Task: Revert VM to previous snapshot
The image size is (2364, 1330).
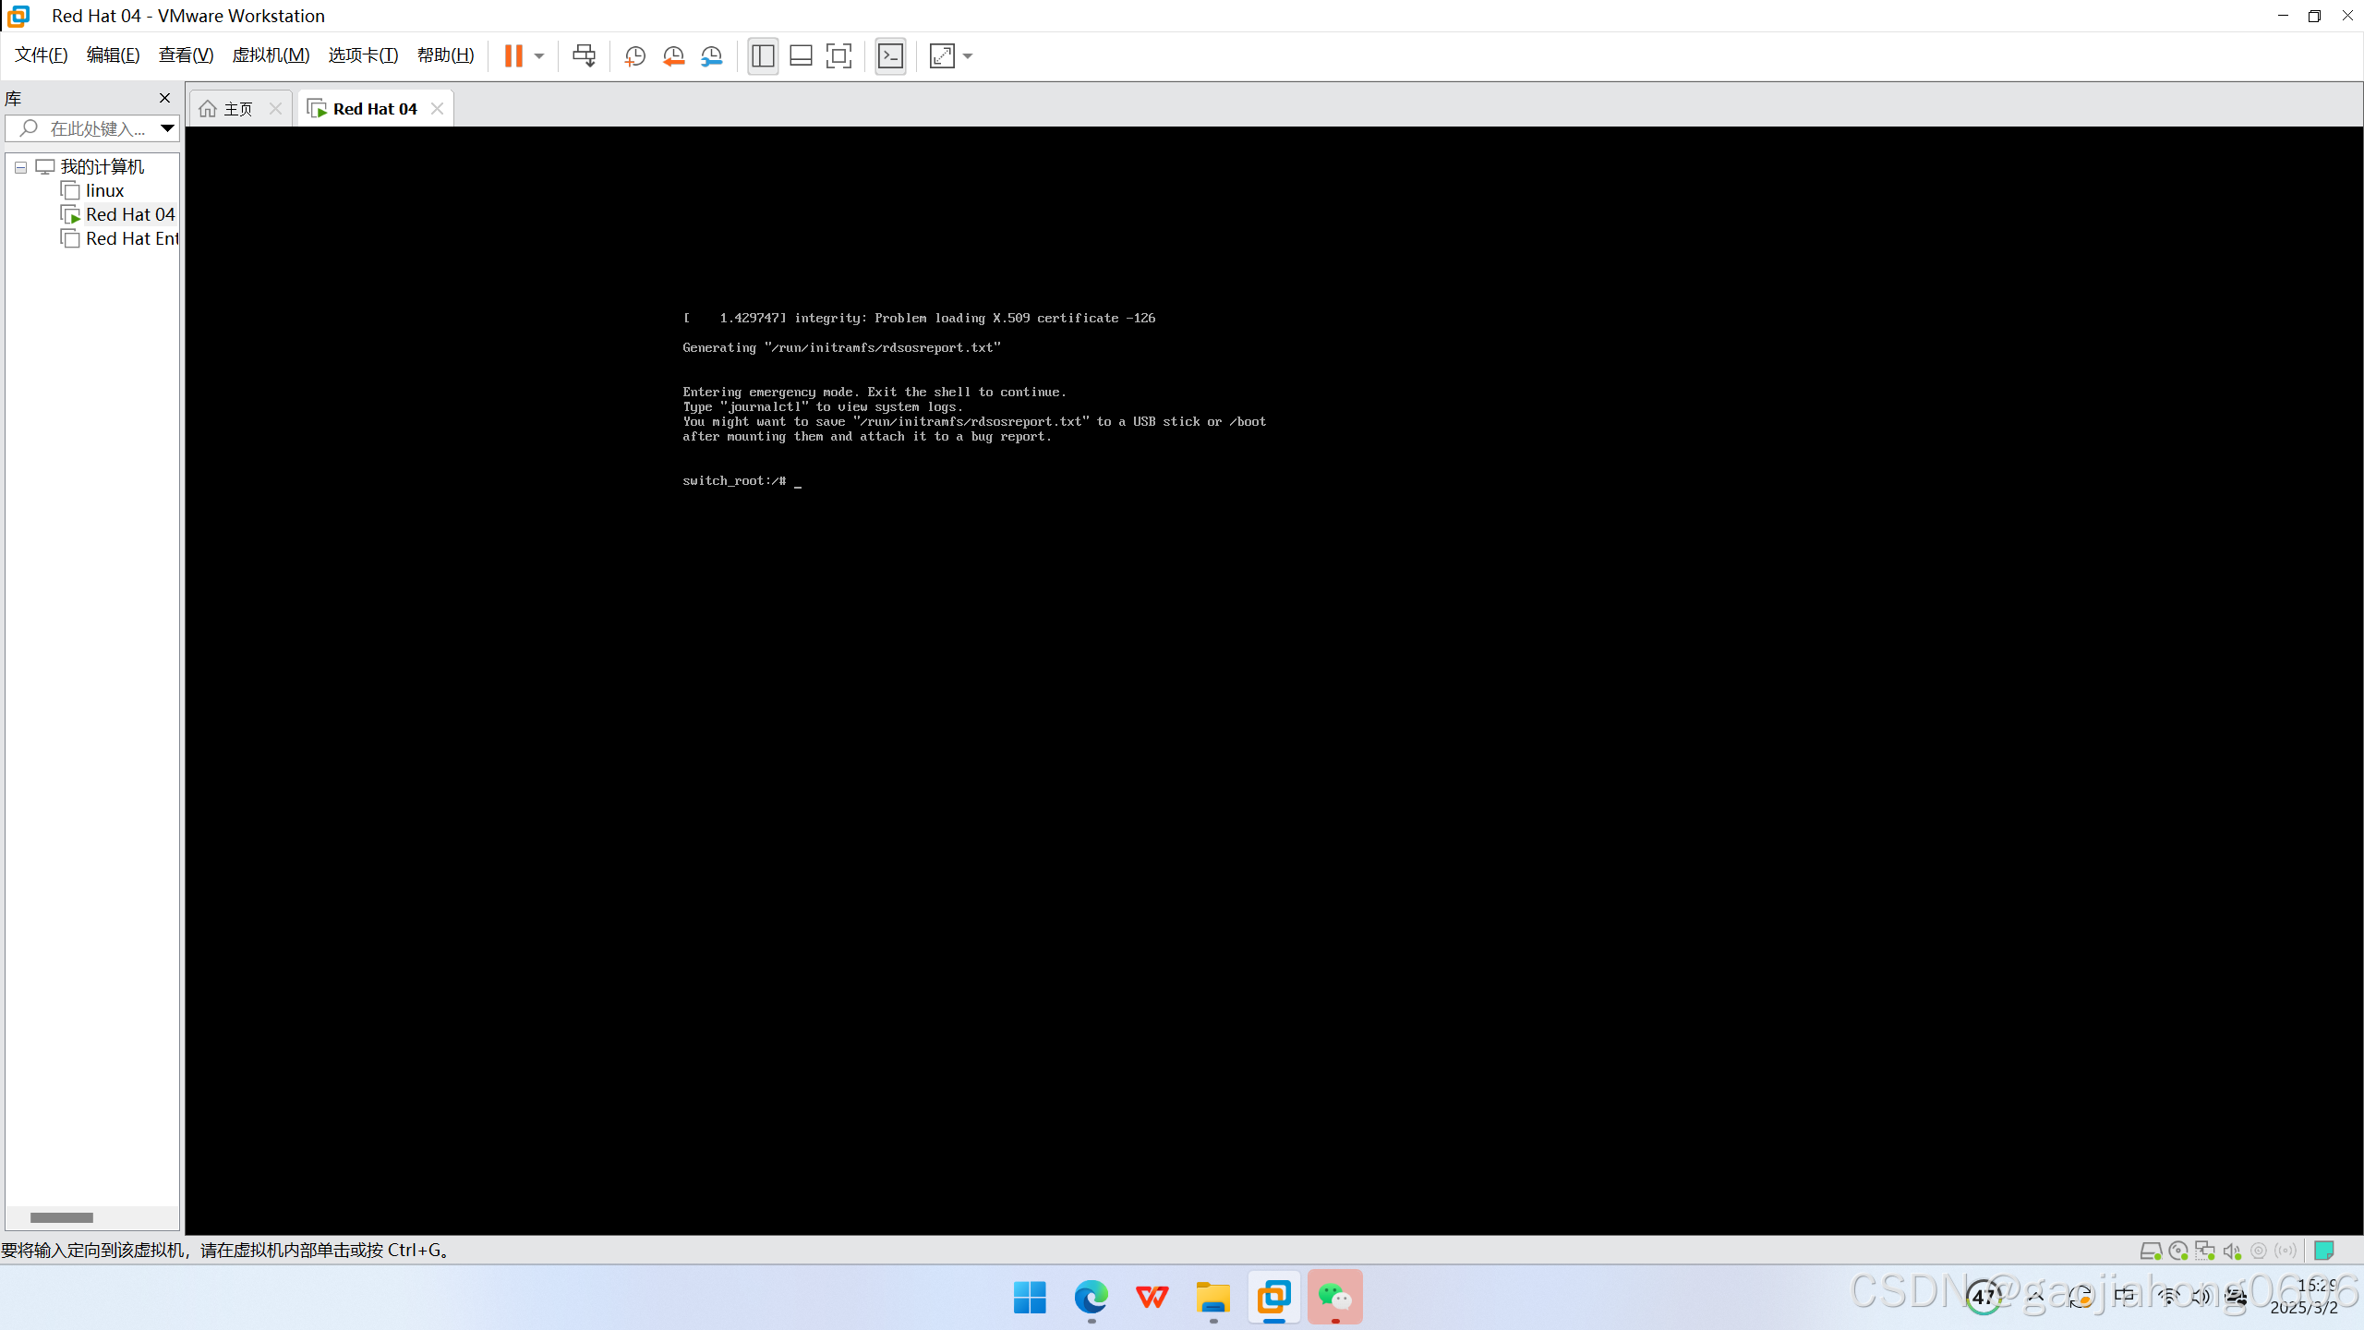Action: 673,55
